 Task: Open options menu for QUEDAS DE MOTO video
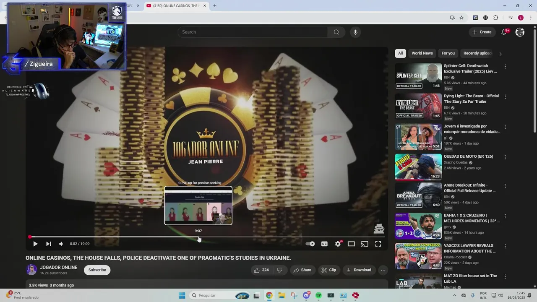pos(505,157)
